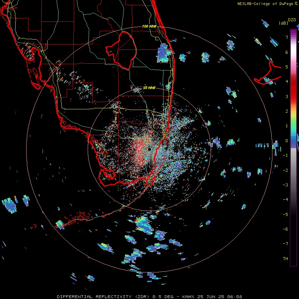The width and height of the screenshot is (299, 299).
Task: Click the black radar site dot at map center
Action: [149, 149]
